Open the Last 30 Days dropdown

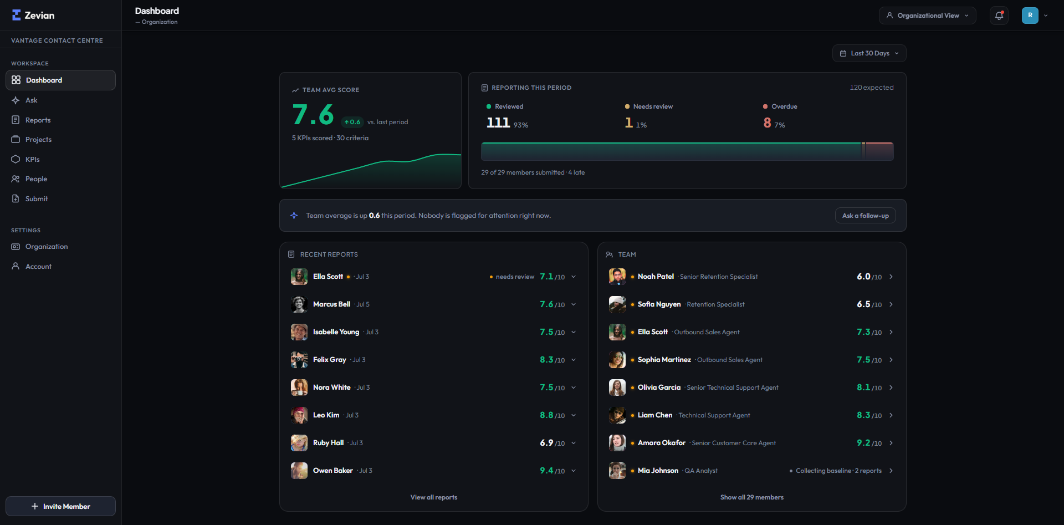click(869, 53)
